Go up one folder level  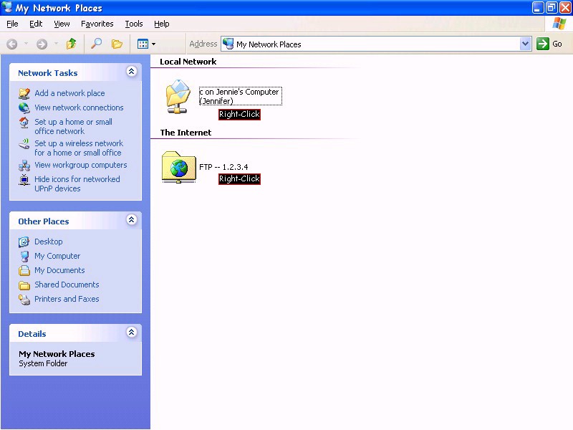click(71, 44)
